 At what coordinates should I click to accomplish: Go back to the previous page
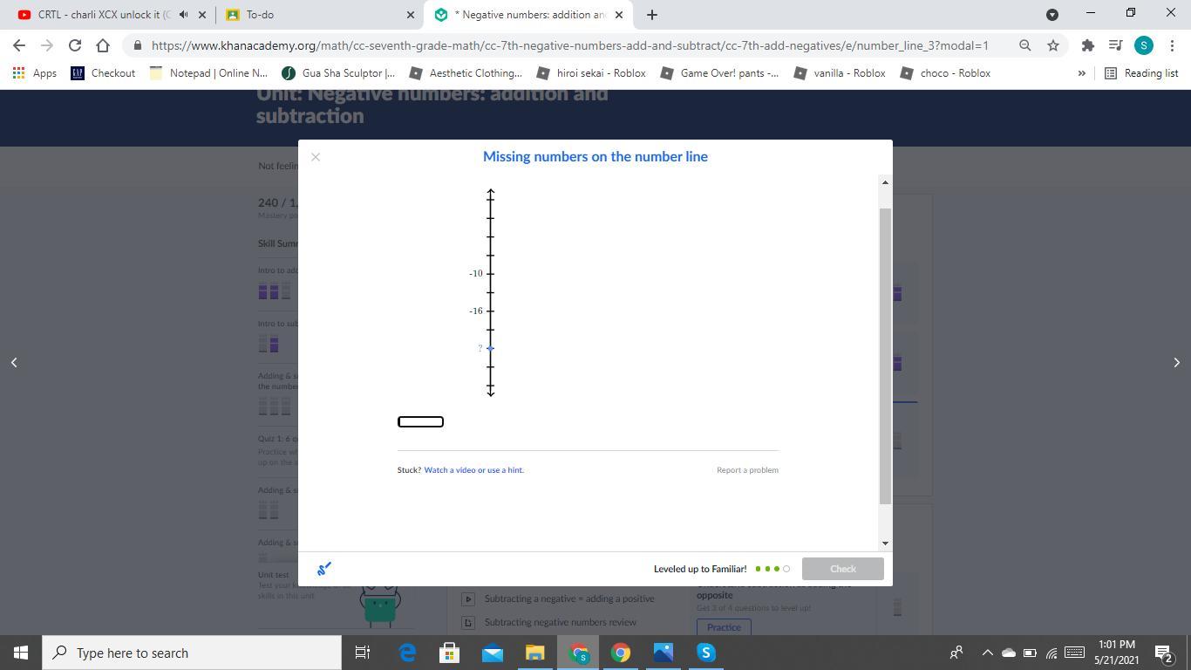(x=19, y=45)
